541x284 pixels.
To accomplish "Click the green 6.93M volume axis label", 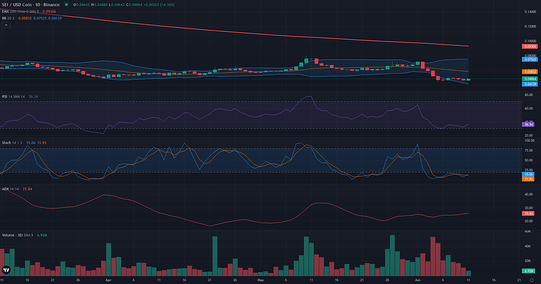I will (x=529, y=271).
